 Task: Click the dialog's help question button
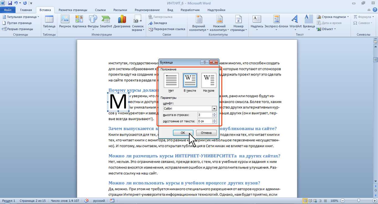(x=204, y=62)
